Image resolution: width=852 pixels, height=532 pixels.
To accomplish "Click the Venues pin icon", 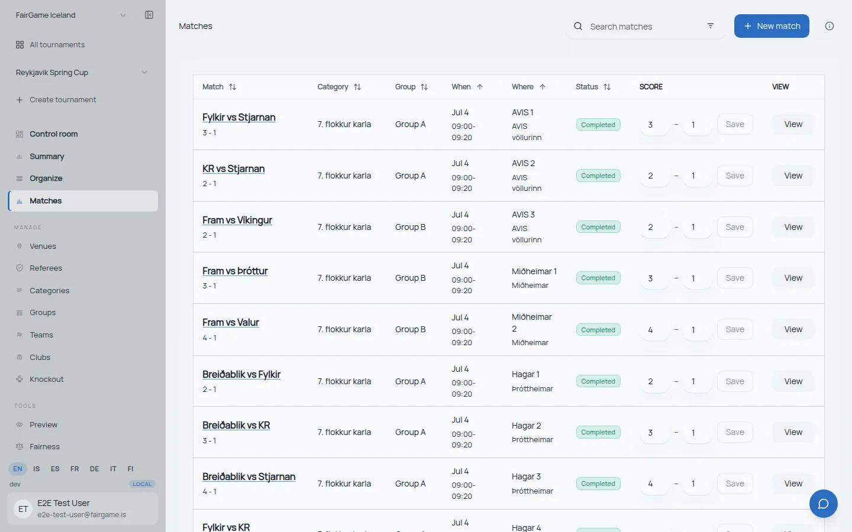I will [20, 246].
